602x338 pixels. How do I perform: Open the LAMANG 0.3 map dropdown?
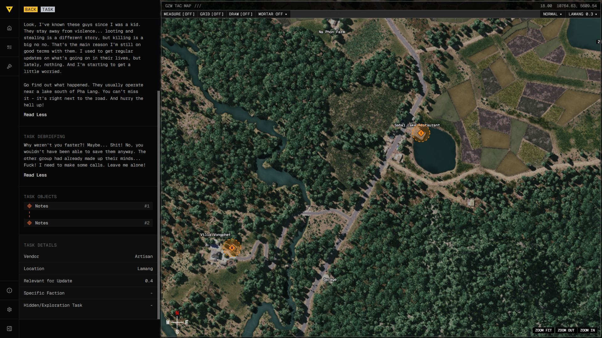[x=583, y=14]
